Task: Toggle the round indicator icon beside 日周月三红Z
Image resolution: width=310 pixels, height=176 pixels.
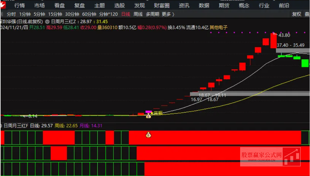Action: coord(47,22)
